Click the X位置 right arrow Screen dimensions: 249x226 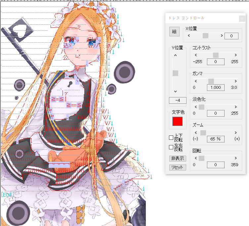point(222,36)
